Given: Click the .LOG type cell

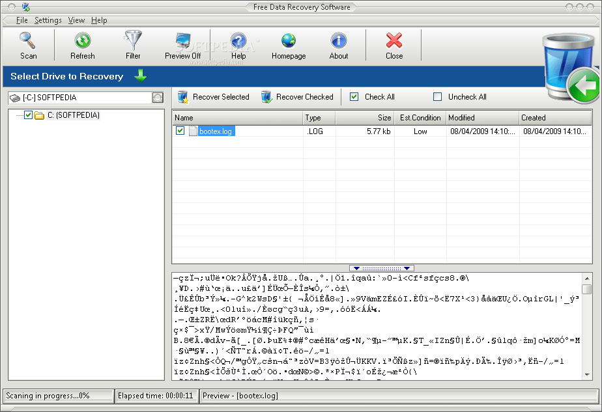Looking at the screenshot, I should (315, 131).
